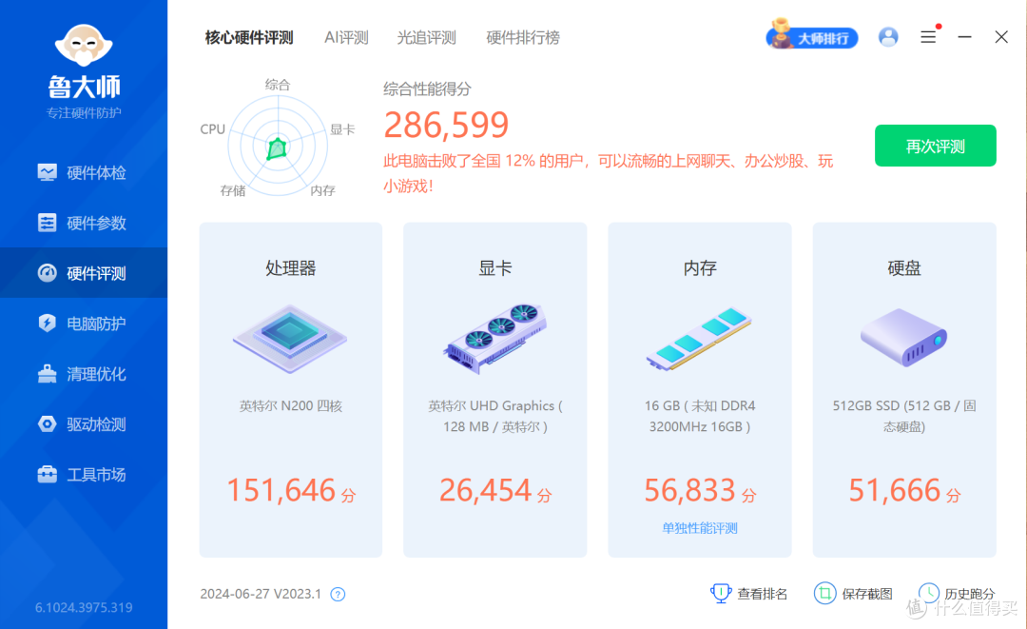Click the 再次评测 button

click(936, 146)
